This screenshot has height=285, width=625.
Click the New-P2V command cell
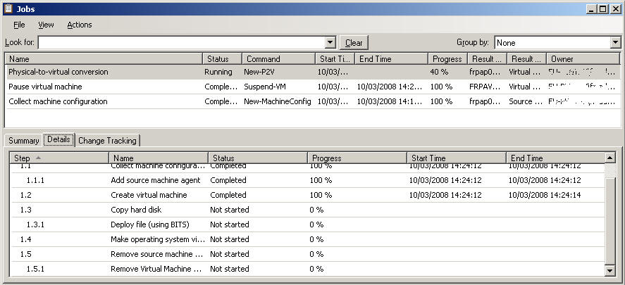click(259, 72)
